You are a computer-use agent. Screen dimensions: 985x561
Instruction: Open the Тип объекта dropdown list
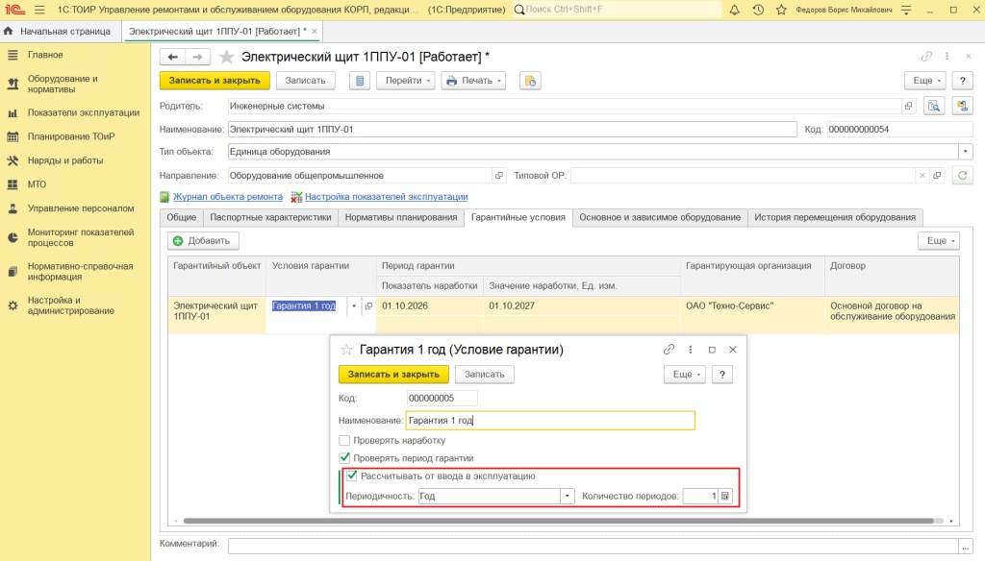pyautogui.click(x=966, y=152)
